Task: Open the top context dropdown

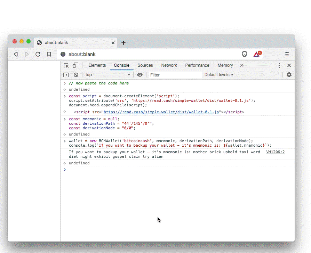Action: click(x=108, y=75)
